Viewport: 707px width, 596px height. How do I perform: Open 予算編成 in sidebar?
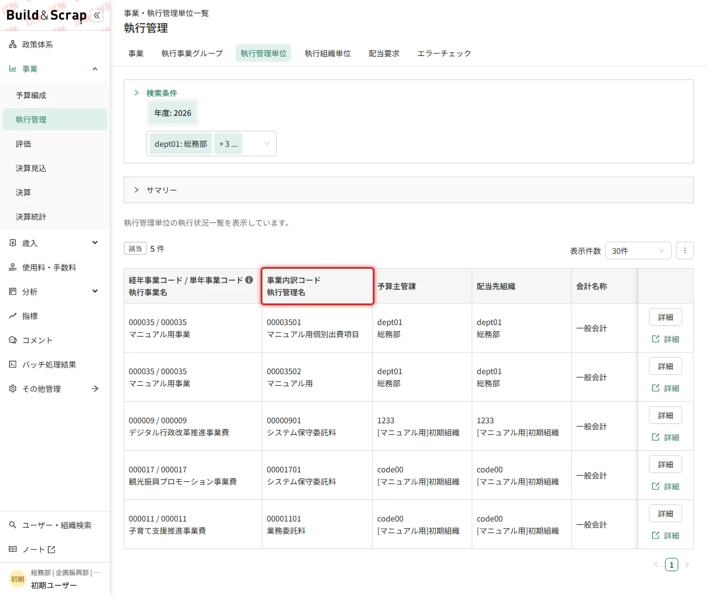55,95
